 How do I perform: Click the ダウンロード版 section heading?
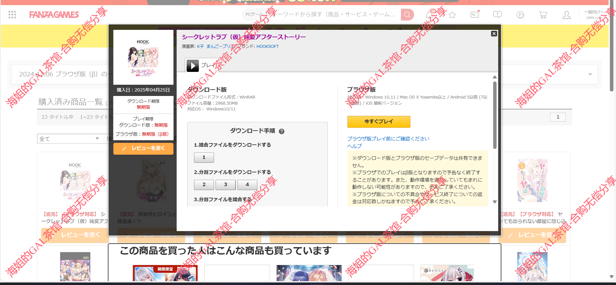207,90
